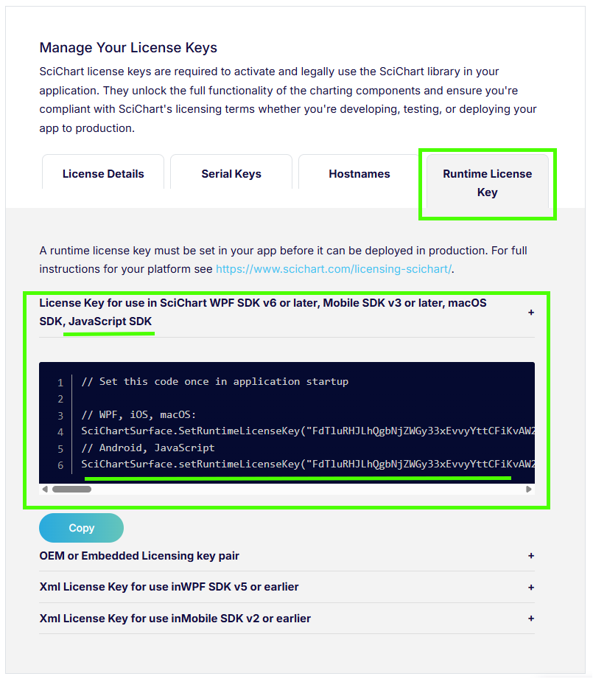Click the plus icon next to OEM licensing

tap(531, 555)
